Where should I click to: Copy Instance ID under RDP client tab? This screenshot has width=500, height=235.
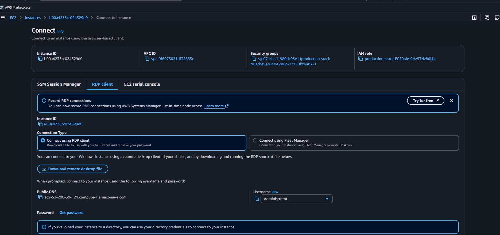pos(40,124)
